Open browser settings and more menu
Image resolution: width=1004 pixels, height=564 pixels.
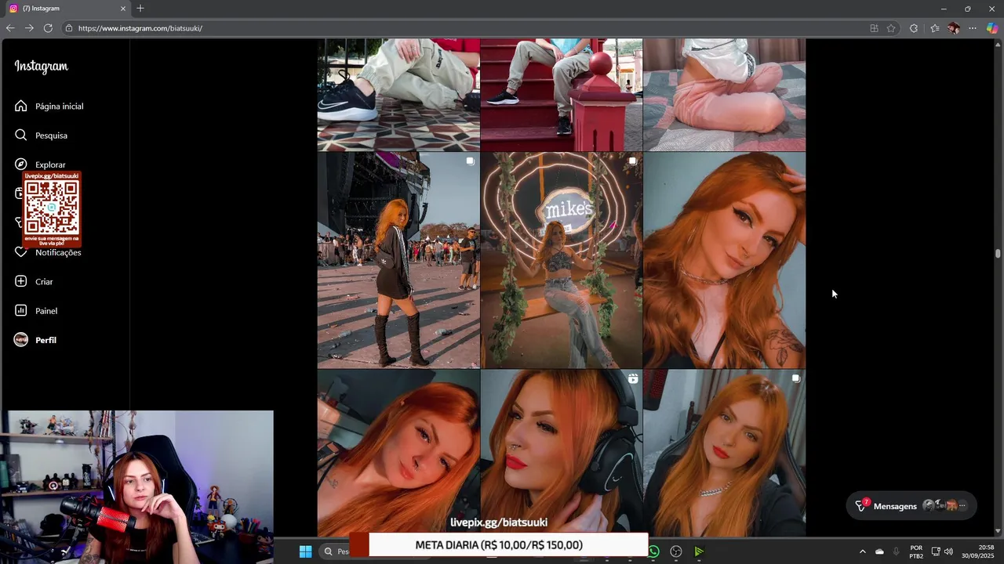point(973,28)
